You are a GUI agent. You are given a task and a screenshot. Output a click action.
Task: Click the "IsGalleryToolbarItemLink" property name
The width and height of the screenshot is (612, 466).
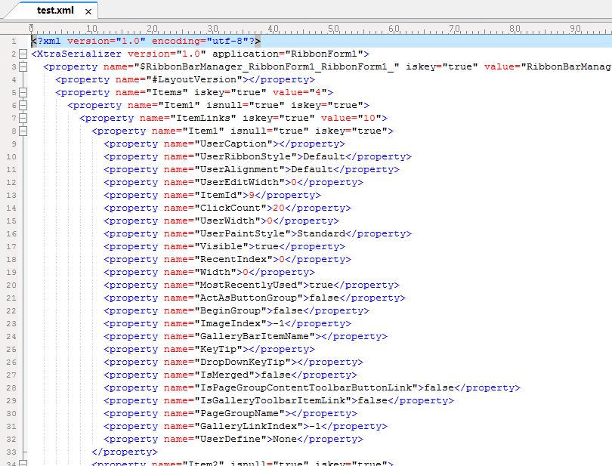273,401
